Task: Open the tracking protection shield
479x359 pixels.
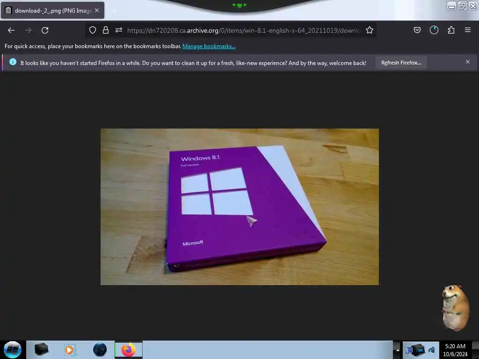Action: pyautogui.click(x=93, y=30)
